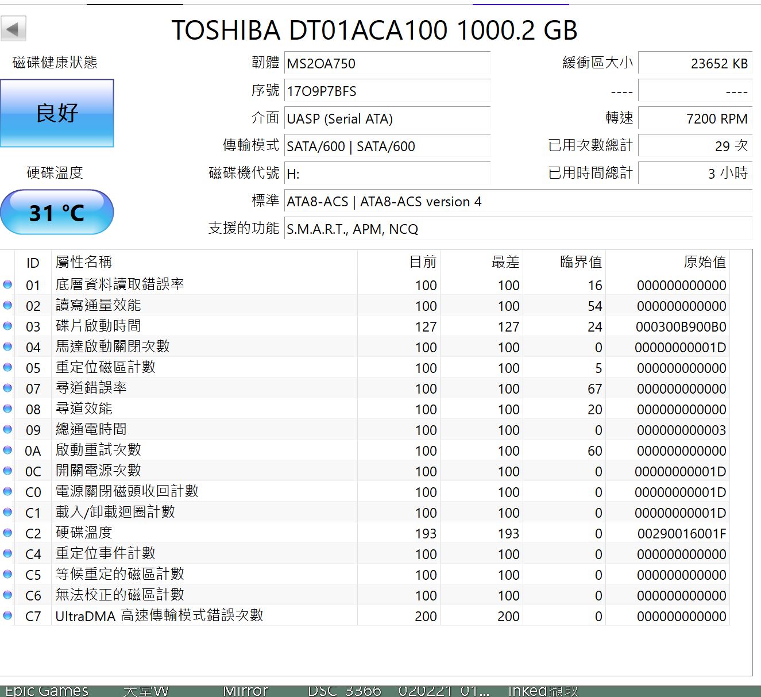The image size is (761, 697).
Task: Click the 良好 health status button
Action: coord(57,113)
